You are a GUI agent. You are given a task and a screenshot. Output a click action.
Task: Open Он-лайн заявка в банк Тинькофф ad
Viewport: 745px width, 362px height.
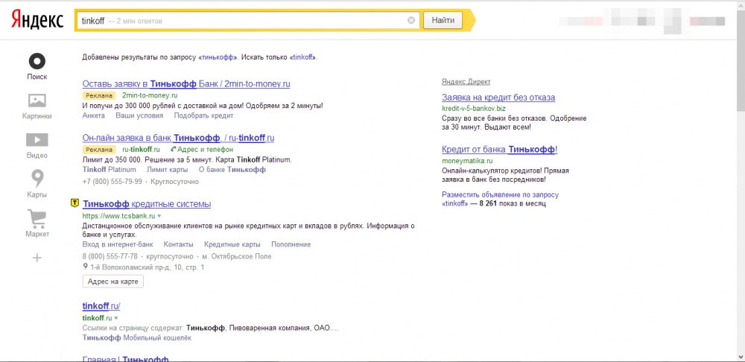[178, 139]
